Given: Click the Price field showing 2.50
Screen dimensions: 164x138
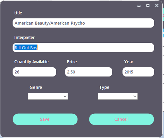Looking at the screenshot, I should 89,72.
